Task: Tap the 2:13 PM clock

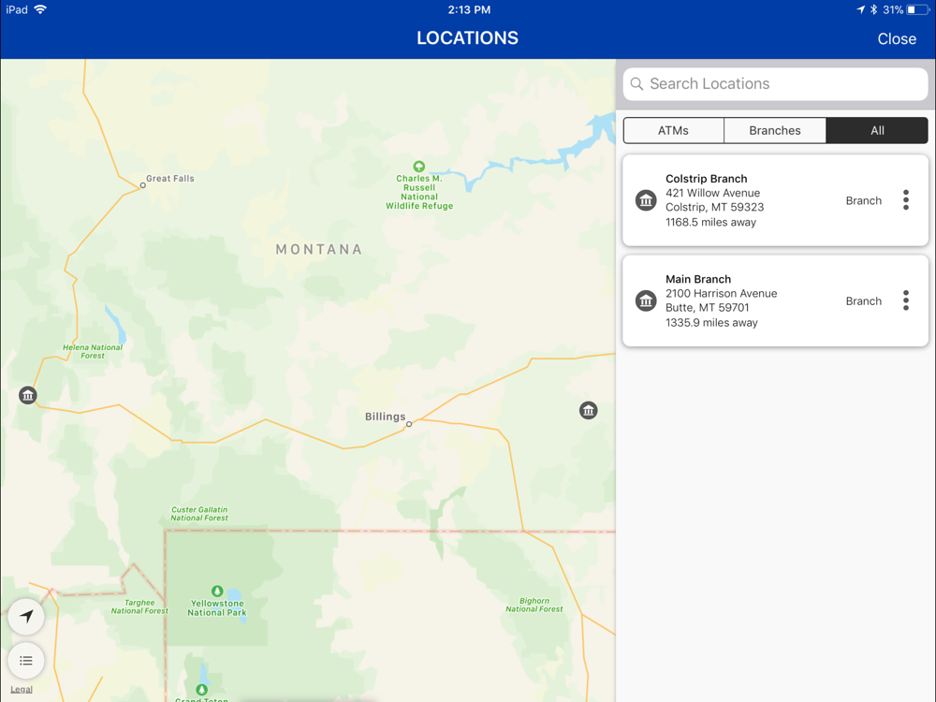Action: coord(469,9)
